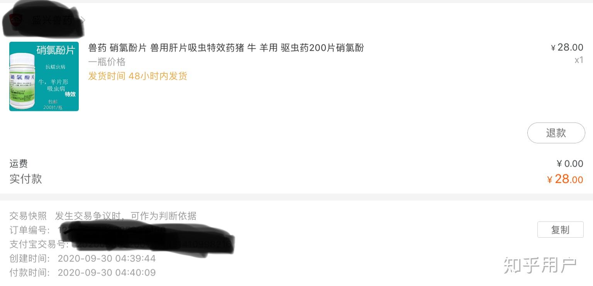
Task: Expand the shop page chevron arrow
Action: tap(82, 20)
